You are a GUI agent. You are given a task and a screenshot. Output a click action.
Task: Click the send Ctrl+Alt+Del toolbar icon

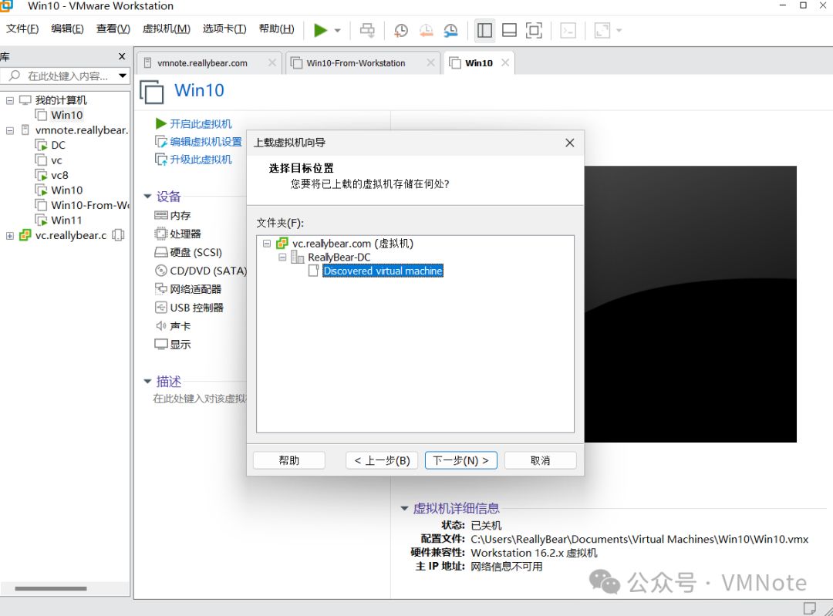(367, 30)
